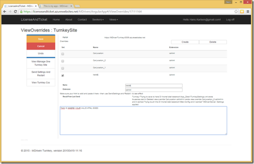Check the CarLocation_2 row checkbox
This screenshot has height=164, width=254.
click(63, 61)
